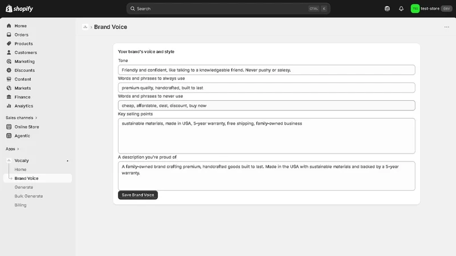Click the Key selling points textarea
456x256 pixels.
(266, 136)
